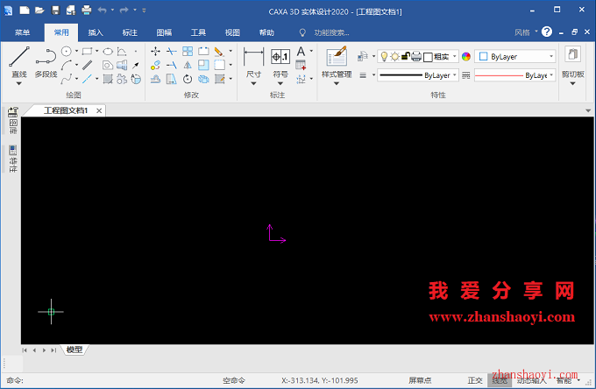
Task: Open the 智能 snap mode dropdown
Action: [578, 380]
